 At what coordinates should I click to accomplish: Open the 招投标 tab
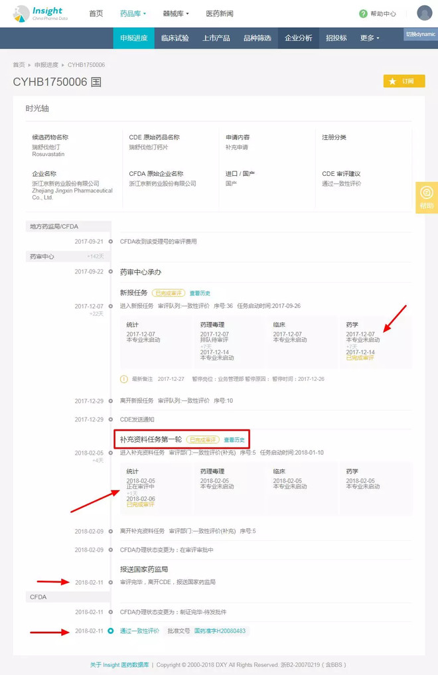click(x=336, y=38)
